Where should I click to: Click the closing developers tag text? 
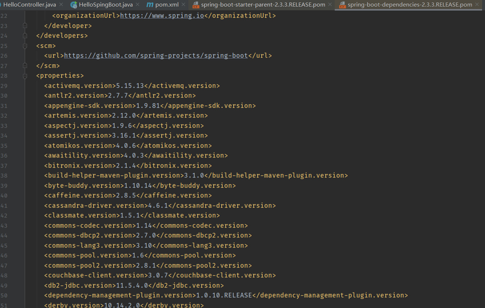click(62, 36)
